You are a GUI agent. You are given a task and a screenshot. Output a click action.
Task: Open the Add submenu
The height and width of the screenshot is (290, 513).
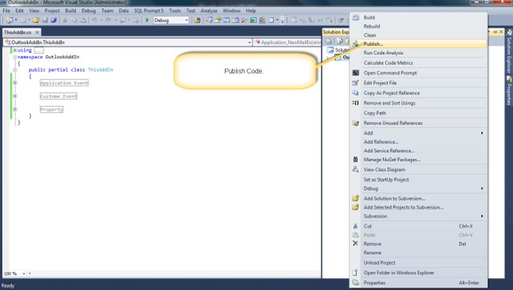click(x=419, y=133)
